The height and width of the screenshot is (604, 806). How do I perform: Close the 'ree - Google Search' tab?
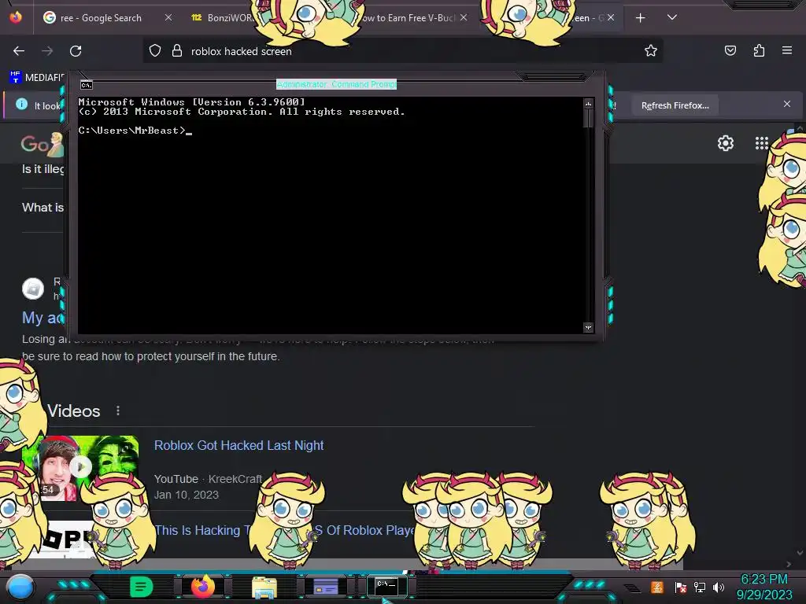168,17
